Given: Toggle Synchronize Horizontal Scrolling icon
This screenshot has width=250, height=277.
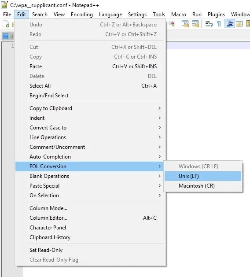Looking at the screenshot, I should (x=195, y=24).
